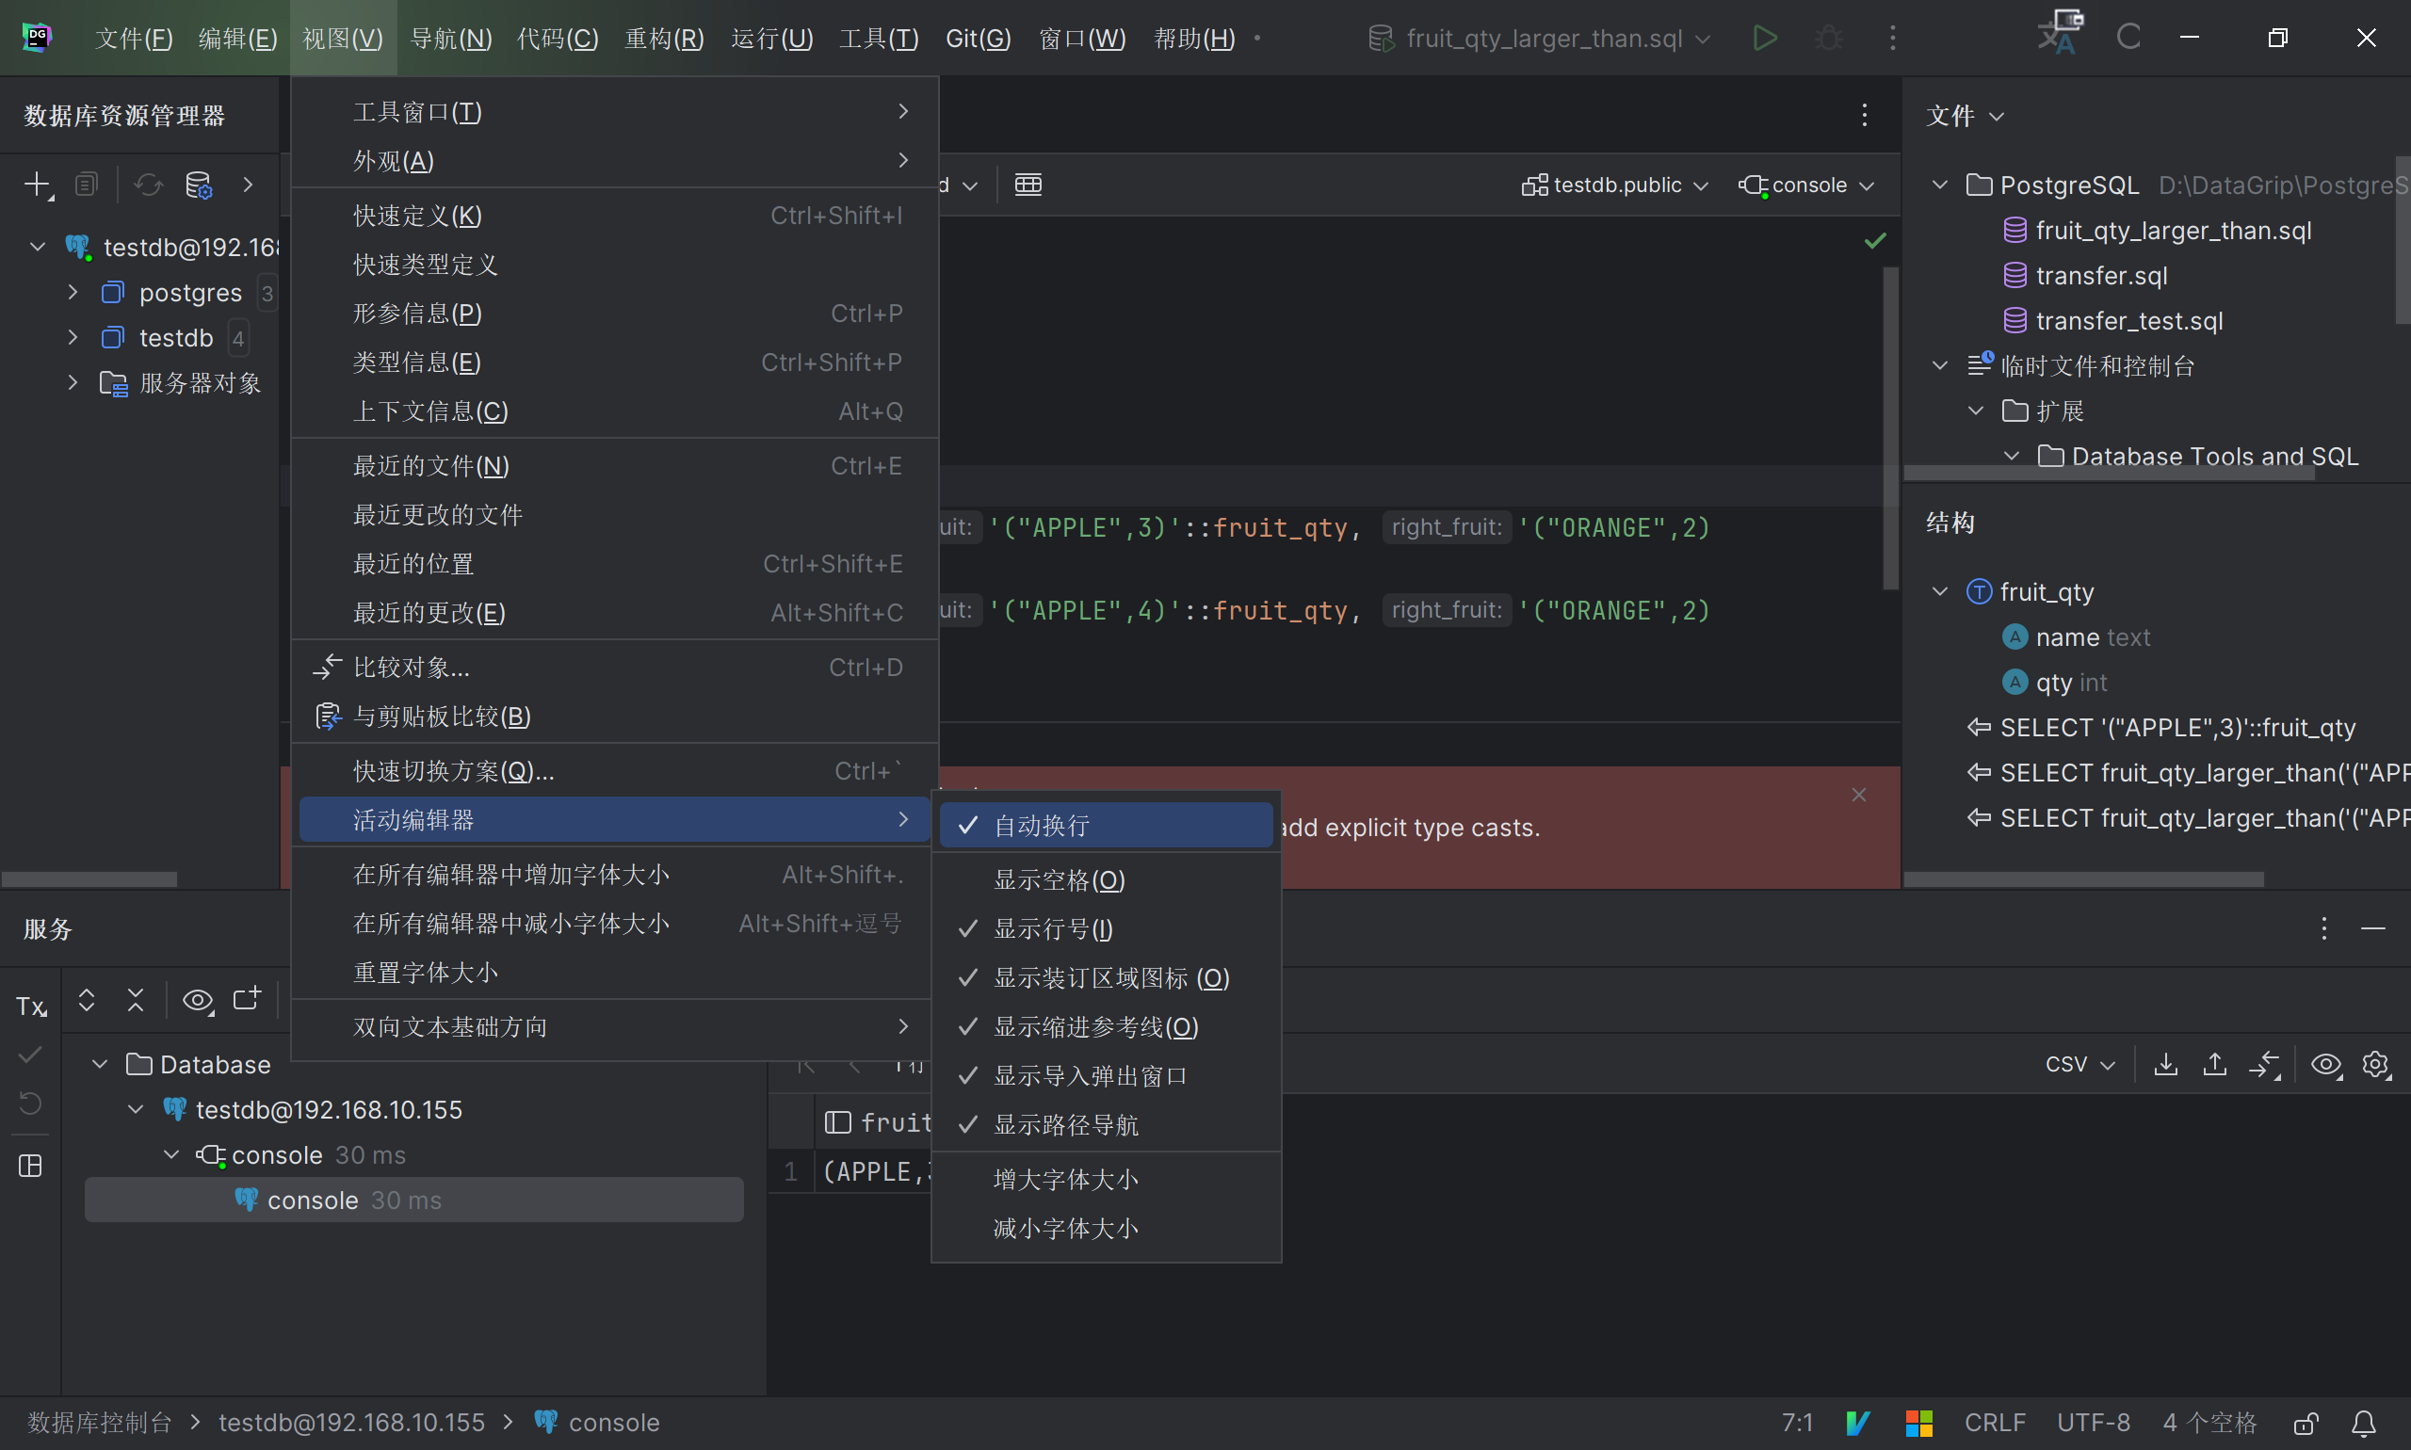Image resolution: width=2411 pixels, height=1450 pixels.
Task: Collapse the fruit_qty structure node
Action: (1940, 591)
